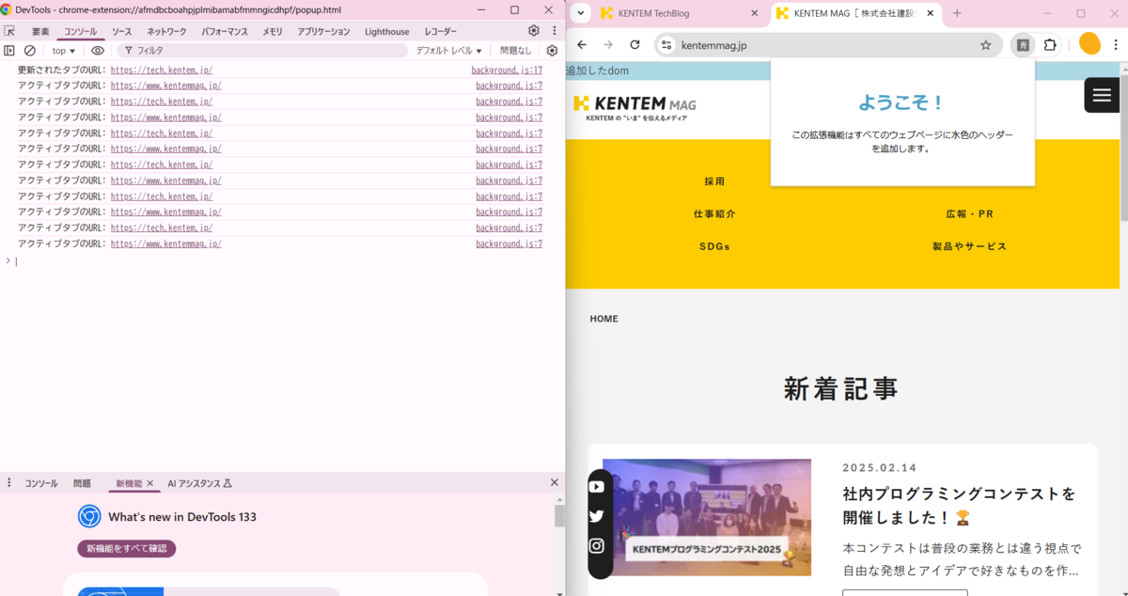Clear the console with the circle-slash icon

30,51
